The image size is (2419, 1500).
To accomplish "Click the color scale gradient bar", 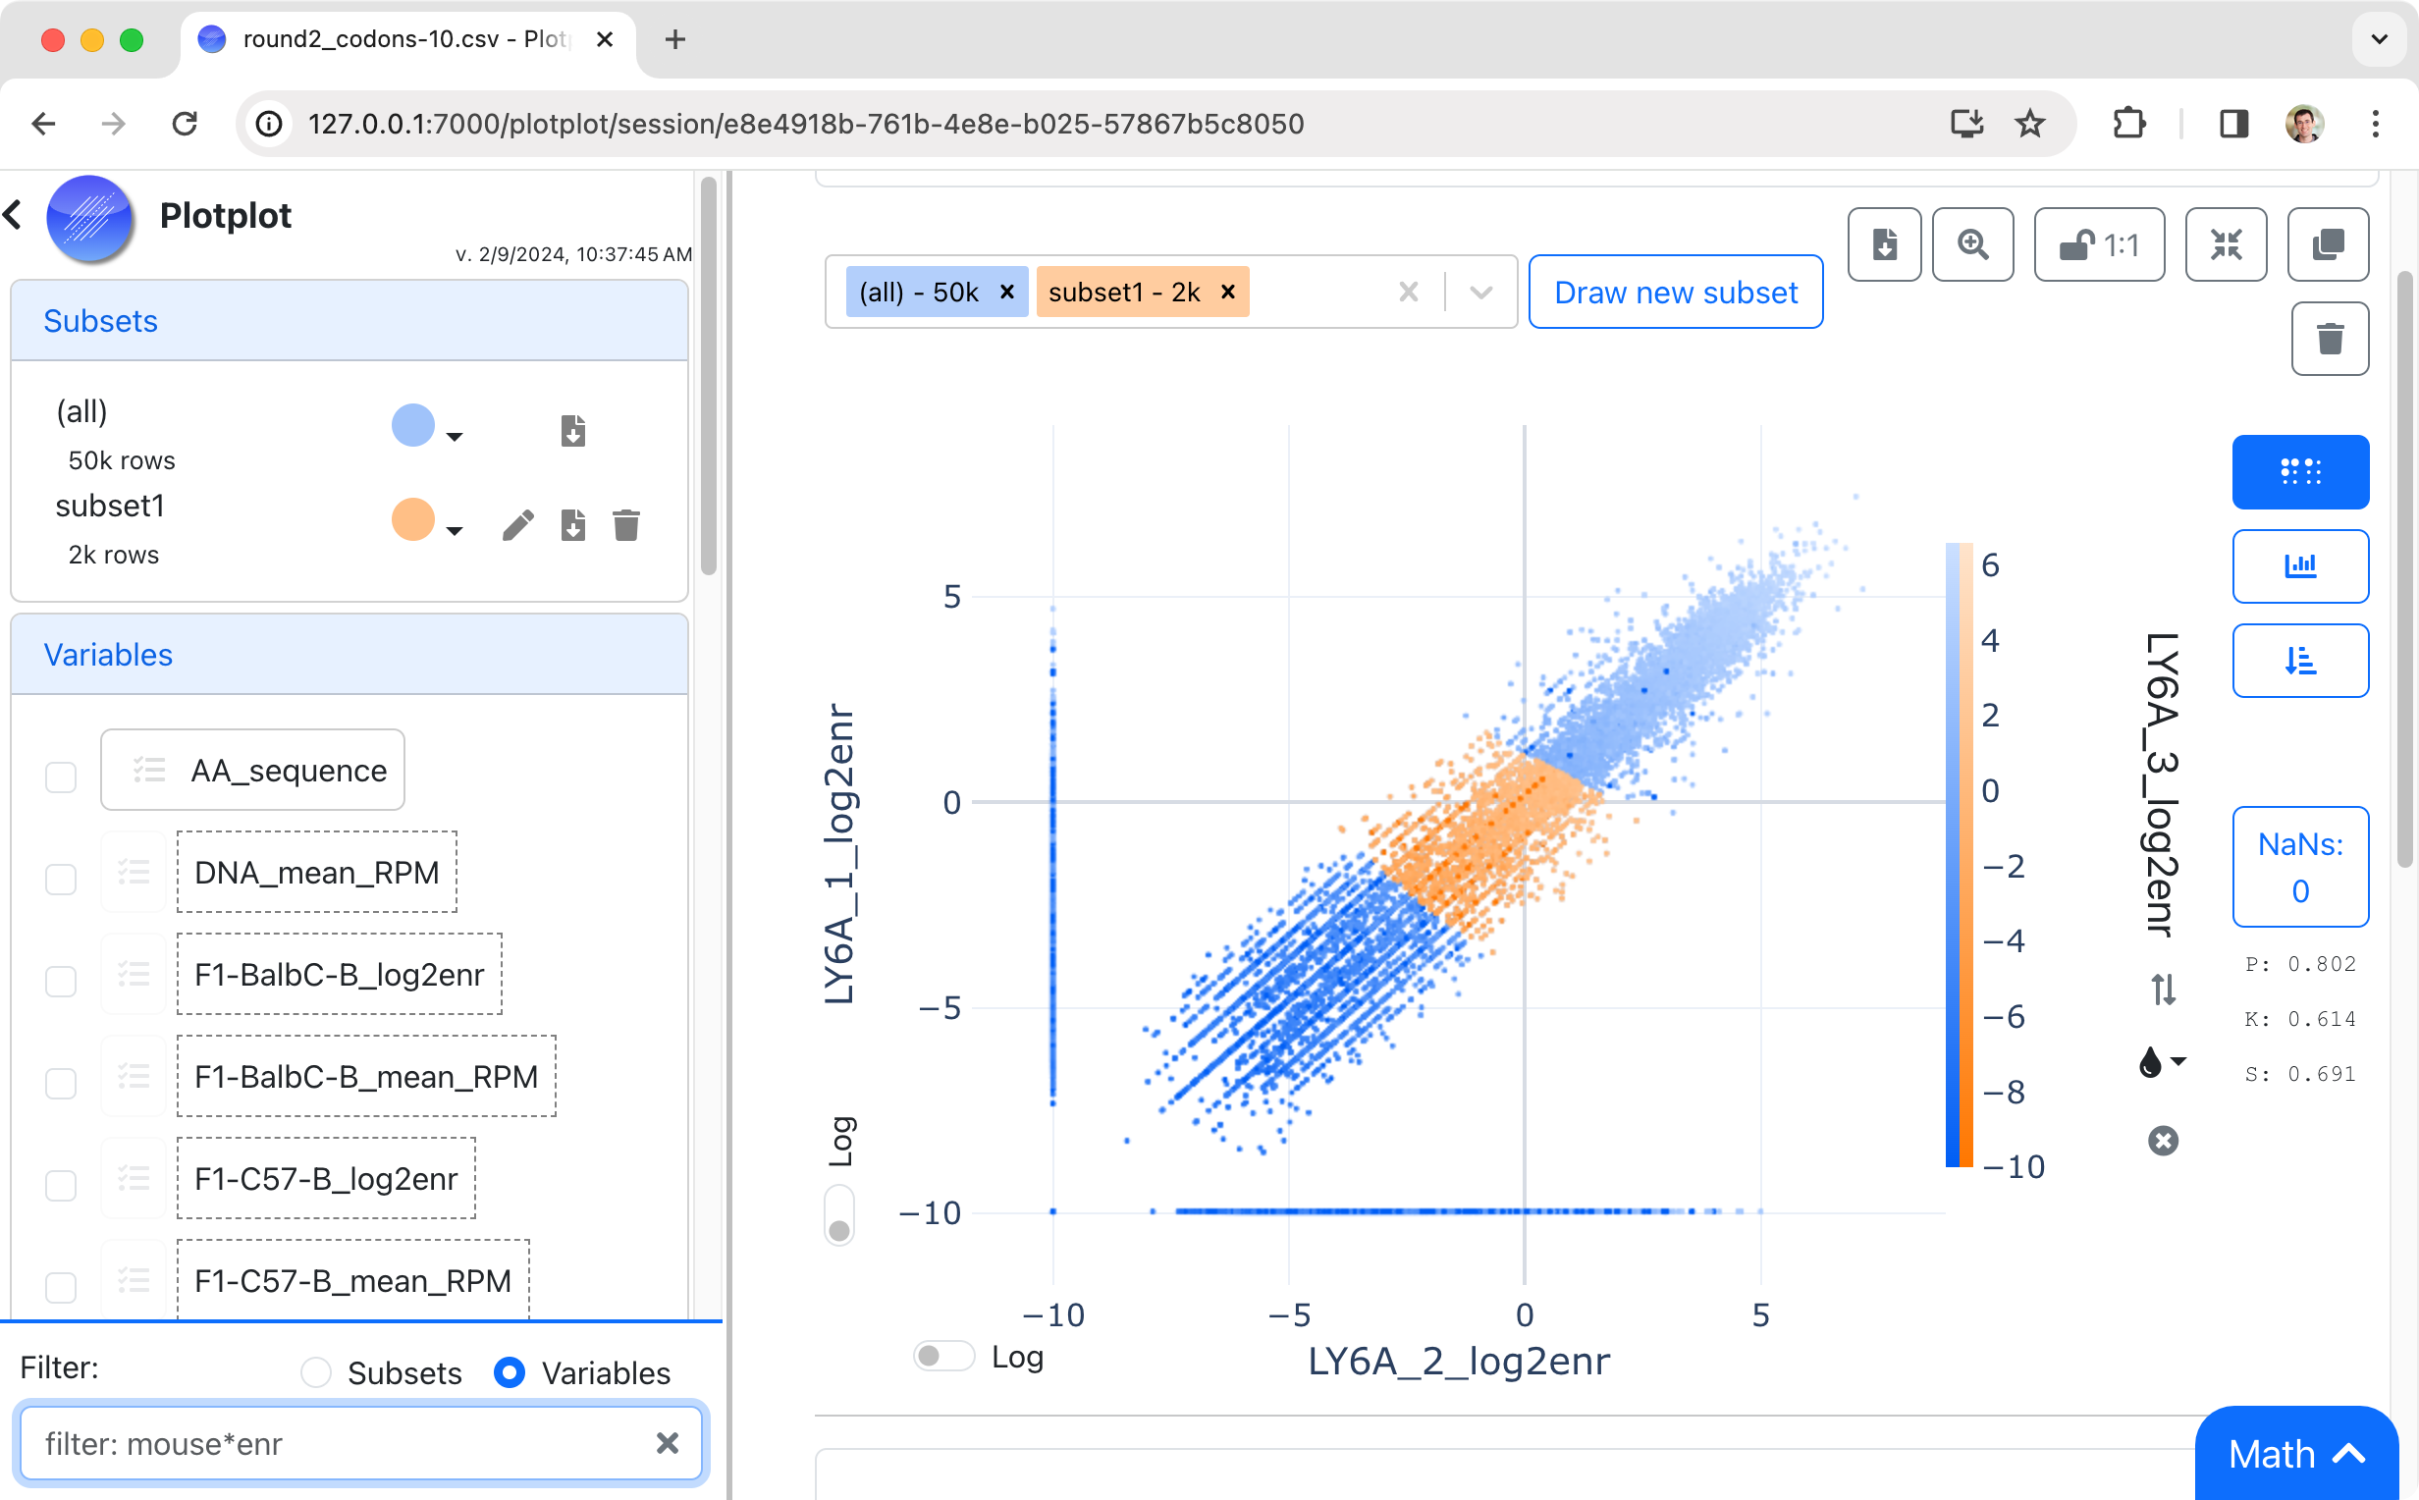I will click(x=1959, y=854).
